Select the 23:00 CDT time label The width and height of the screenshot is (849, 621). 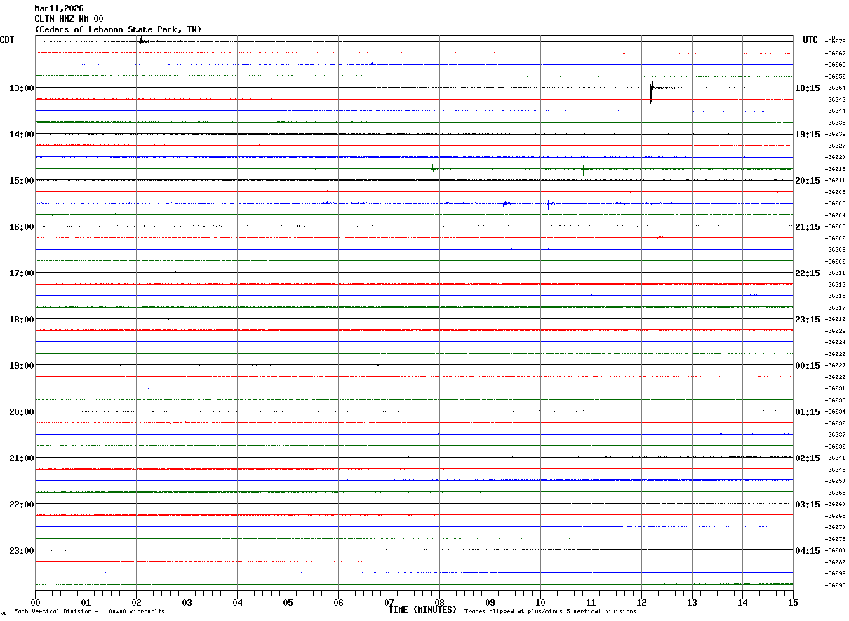21,551
